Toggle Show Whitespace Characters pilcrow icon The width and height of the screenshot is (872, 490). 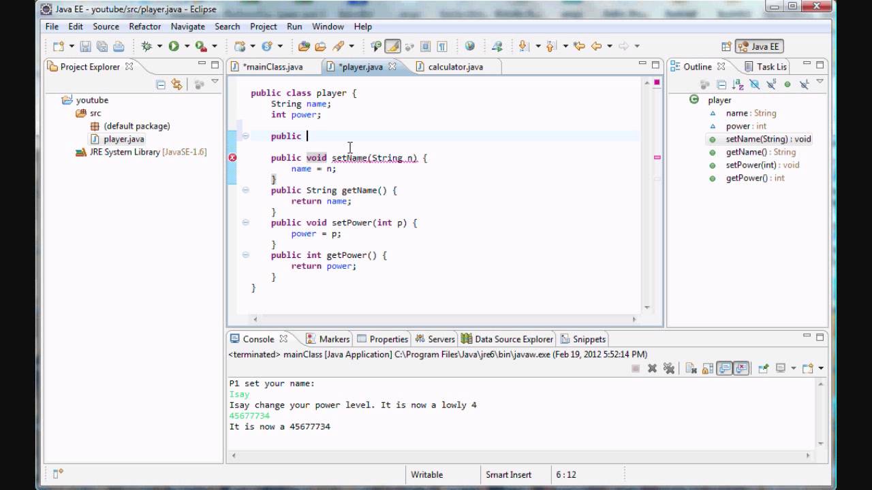pos(442,46)
